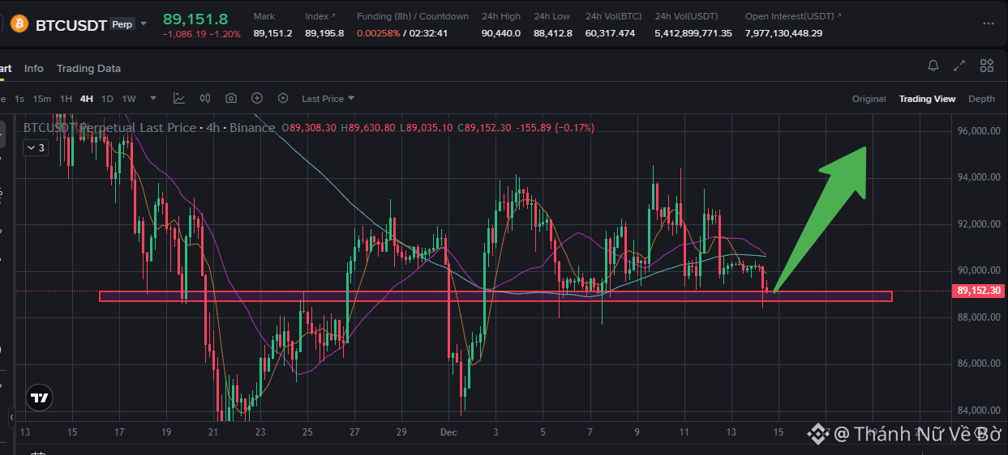Select the 1W timeframe
Image resolution: width=1008 pixels, height=455 pixels.
click(x=129, y=99)
